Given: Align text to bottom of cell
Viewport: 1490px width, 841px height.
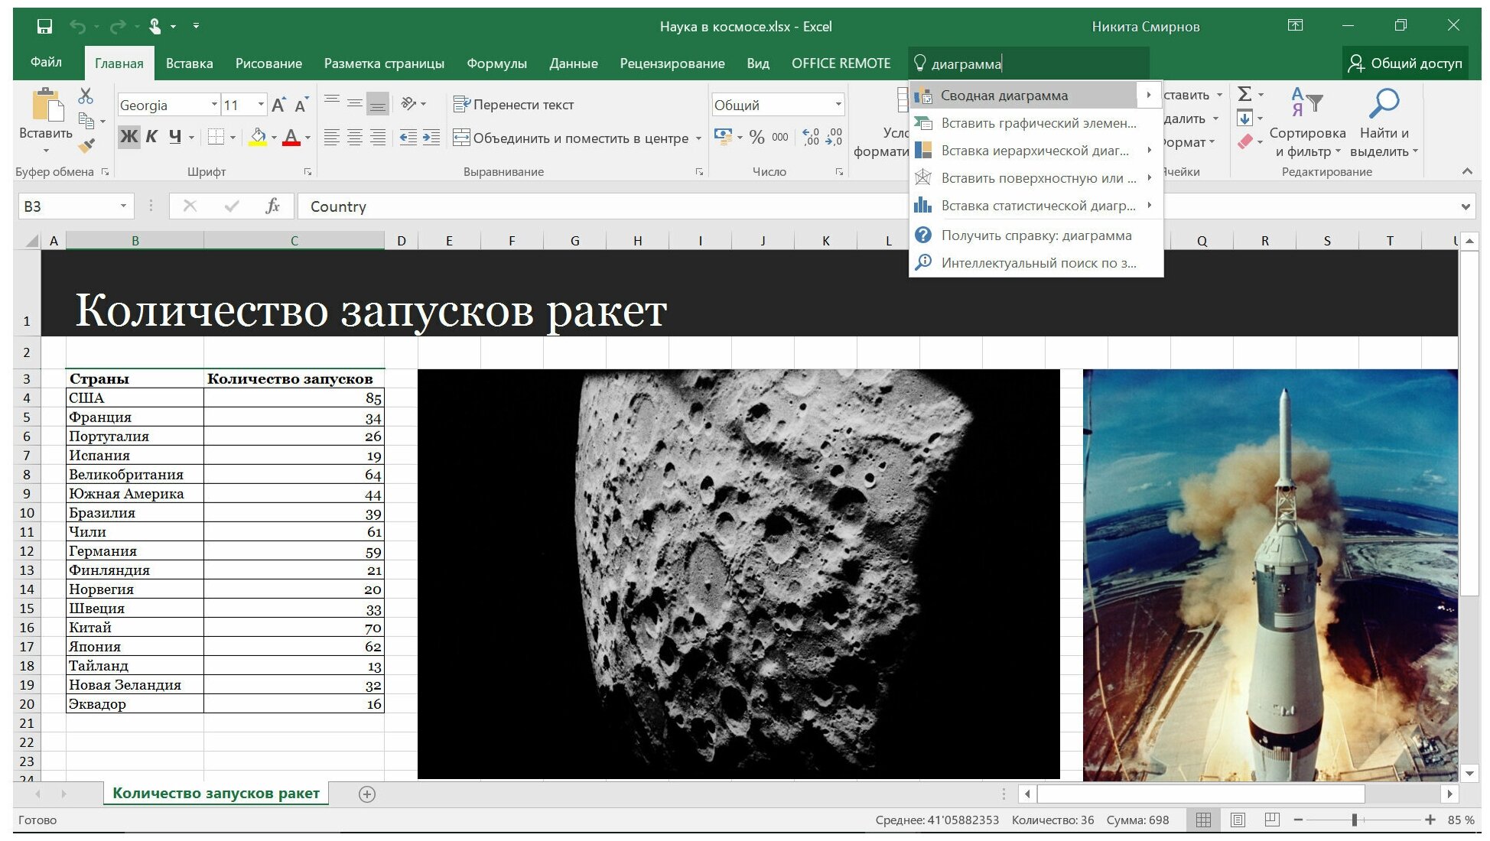Looking at the screenshot, I should [378, 102].
